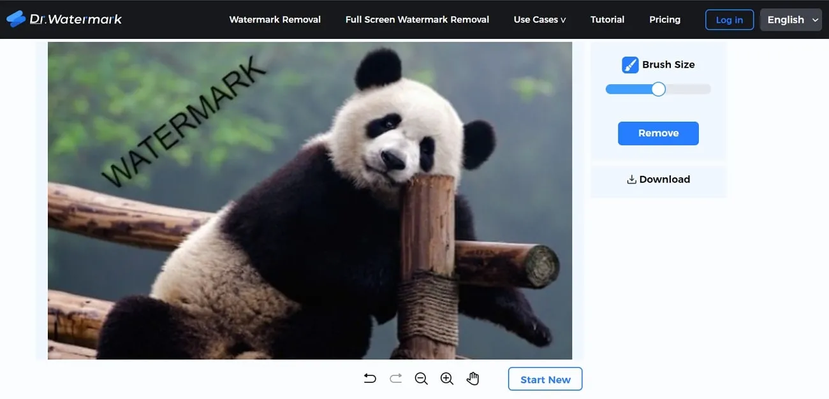This screenshot has width=829, height=399.
Task: Expand the Use Cases chevron
Action: (564, 20)
